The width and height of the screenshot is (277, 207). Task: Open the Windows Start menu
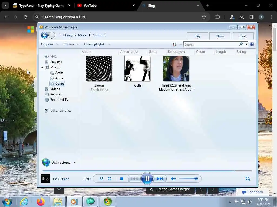pyautogui.click(x=7, y=202)
